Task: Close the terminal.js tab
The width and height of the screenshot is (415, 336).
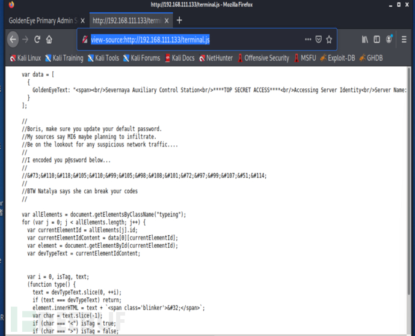Action: 167,20
